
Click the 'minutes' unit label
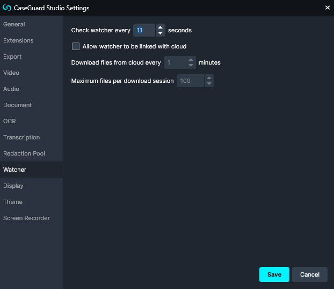coord(209,62)
